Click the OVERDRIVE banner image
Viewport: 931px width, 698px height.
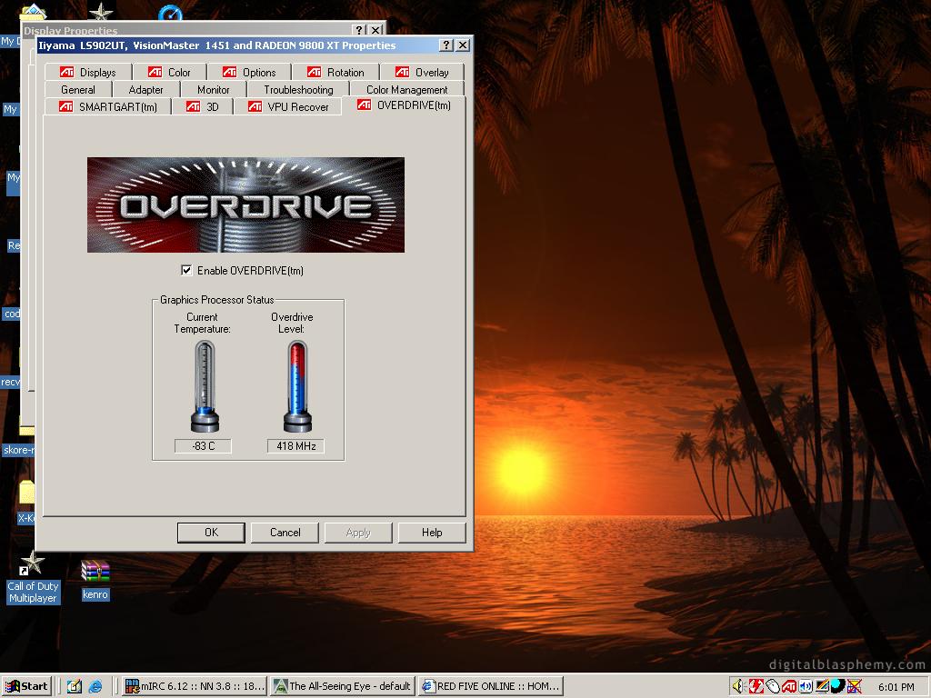click(x=245, y=204)
